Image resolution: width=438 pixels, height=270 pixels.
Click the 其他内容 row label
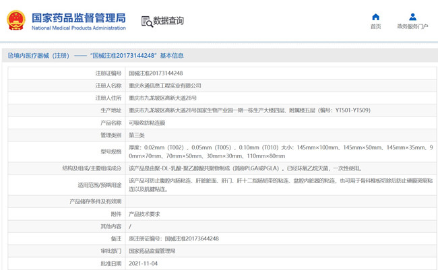click(111, 226)
